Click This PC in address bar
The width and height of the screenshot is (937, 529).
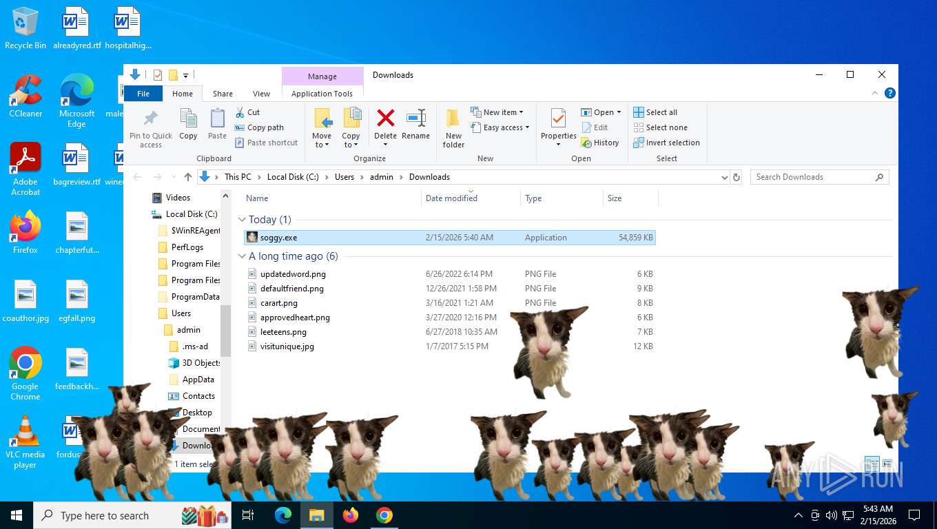(x=238, y=177)
